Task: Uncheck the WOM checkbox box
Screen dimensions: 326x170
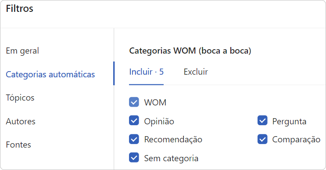Action: click(x=134, y=102)
